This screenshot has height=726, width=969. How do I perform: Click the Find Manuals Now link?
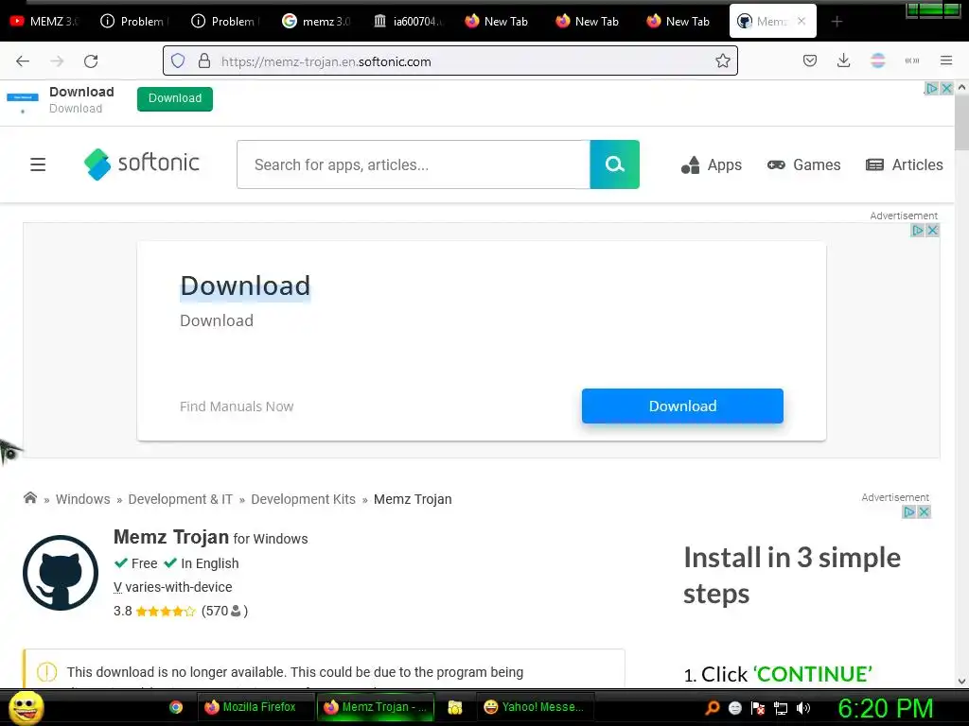[x=237, y=406]
